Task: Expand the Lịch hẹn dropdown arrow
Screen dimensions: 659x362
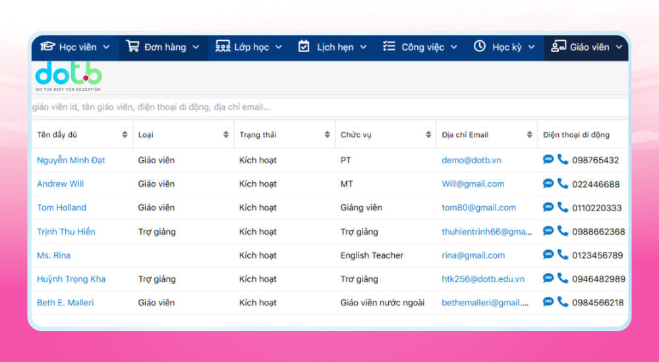Action: [x=364, y=47]
